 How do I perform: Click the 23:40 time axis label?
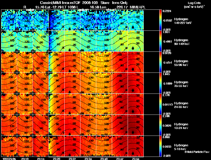point(104,159)
